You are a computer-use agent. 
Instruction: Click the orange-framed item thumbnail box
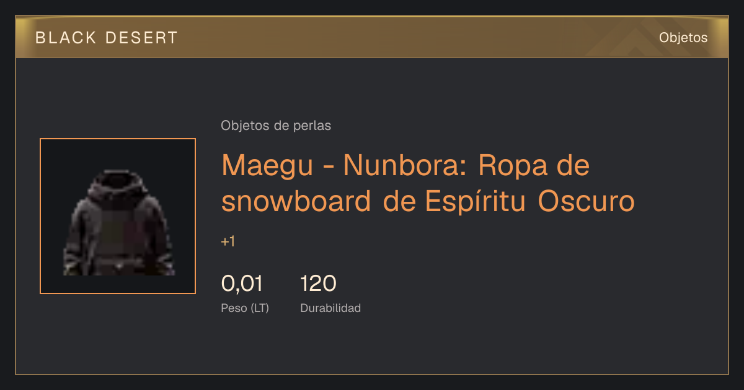coord(118,216)
